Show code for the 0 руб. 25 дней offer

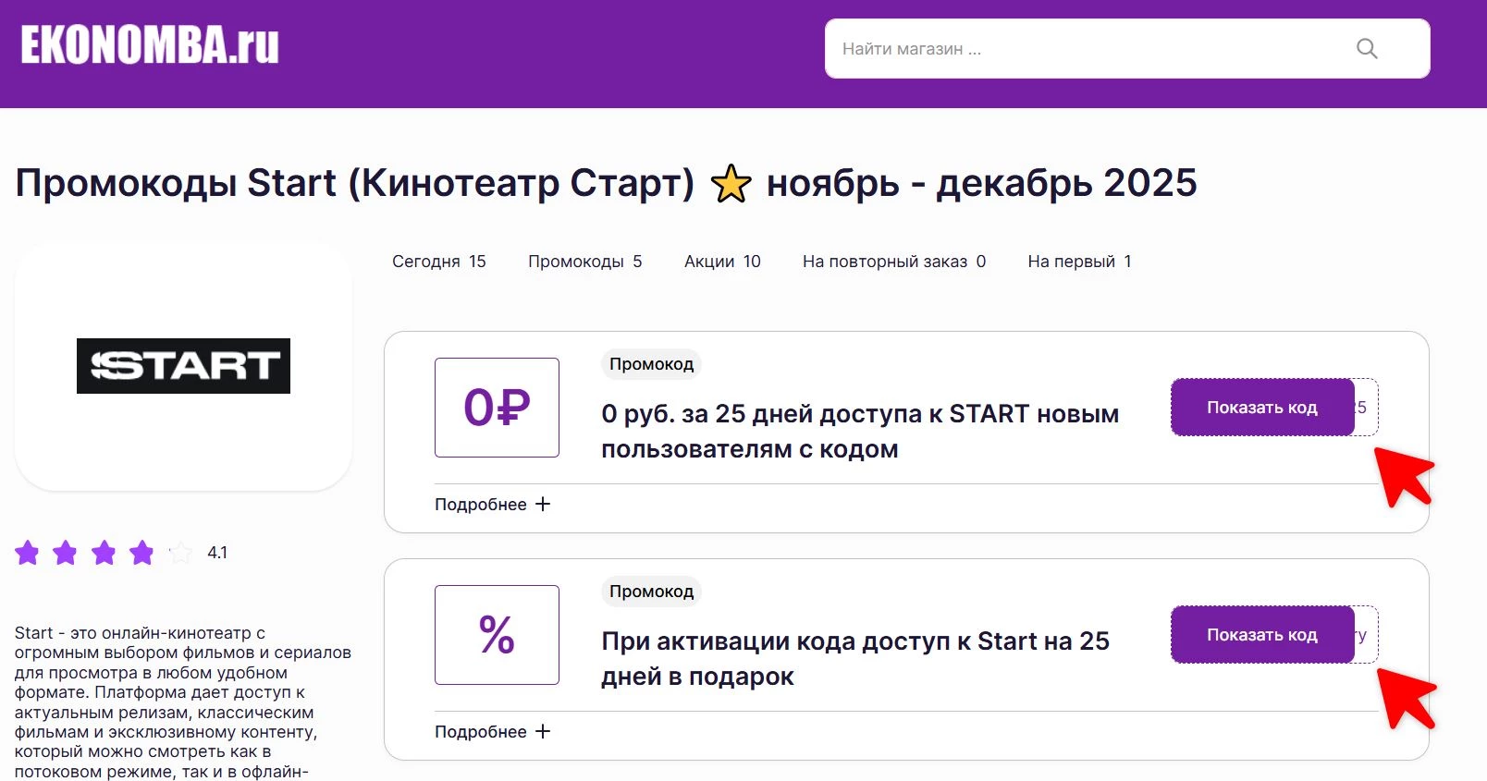(1262, 408)
